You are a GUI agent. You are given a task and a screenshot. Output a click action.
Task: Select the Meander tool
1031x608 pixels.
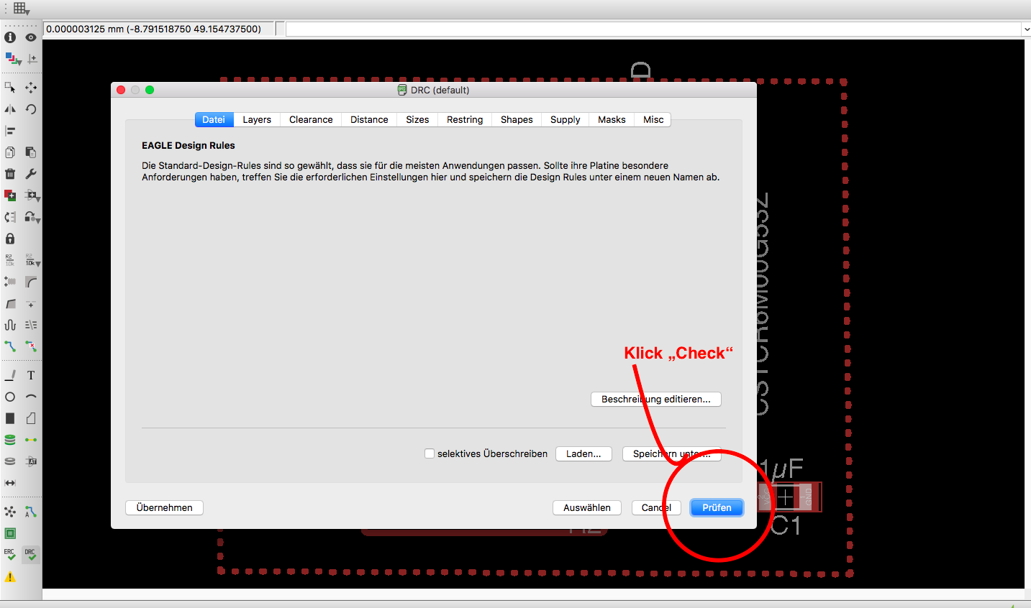[x=10, y=325]
